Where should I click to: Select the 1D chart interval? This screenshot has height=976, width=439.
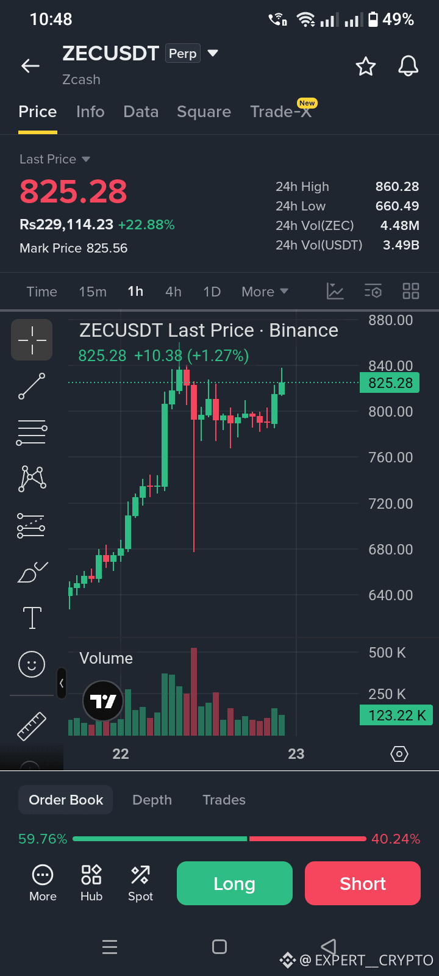pos(212,292)
